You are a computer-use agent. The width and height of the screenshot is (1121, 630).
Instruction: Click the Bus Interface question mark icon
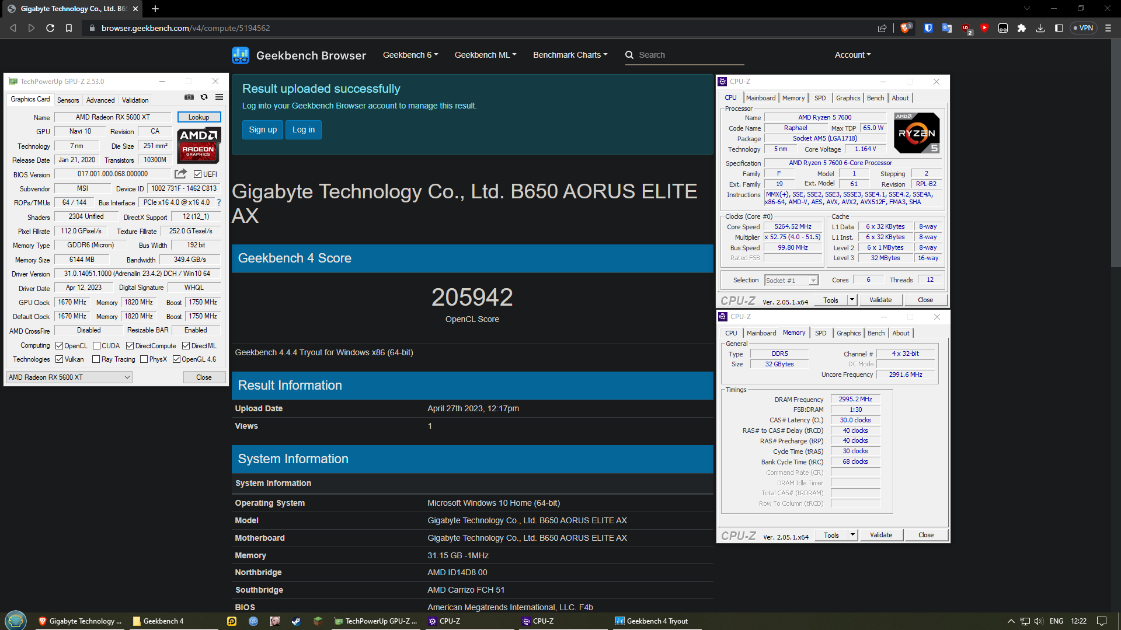pyautogui.click(x=219, y=202)
